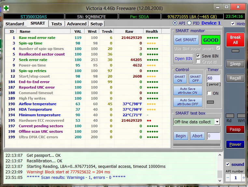Click the log scrollbar up arrow

(220, 155)
